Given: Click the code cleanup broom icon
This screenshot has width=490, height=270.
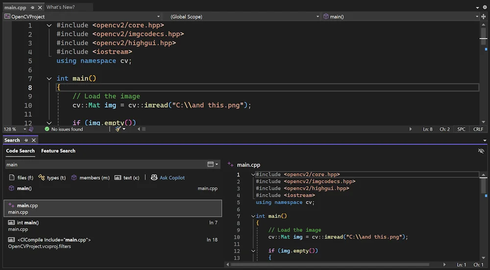Looking at the screenshot, I should tap(118, 129).
